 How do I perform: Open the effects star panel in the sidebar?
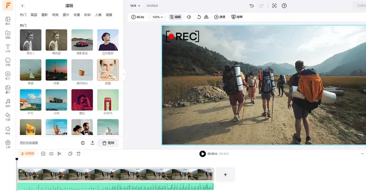coord(8,131)
